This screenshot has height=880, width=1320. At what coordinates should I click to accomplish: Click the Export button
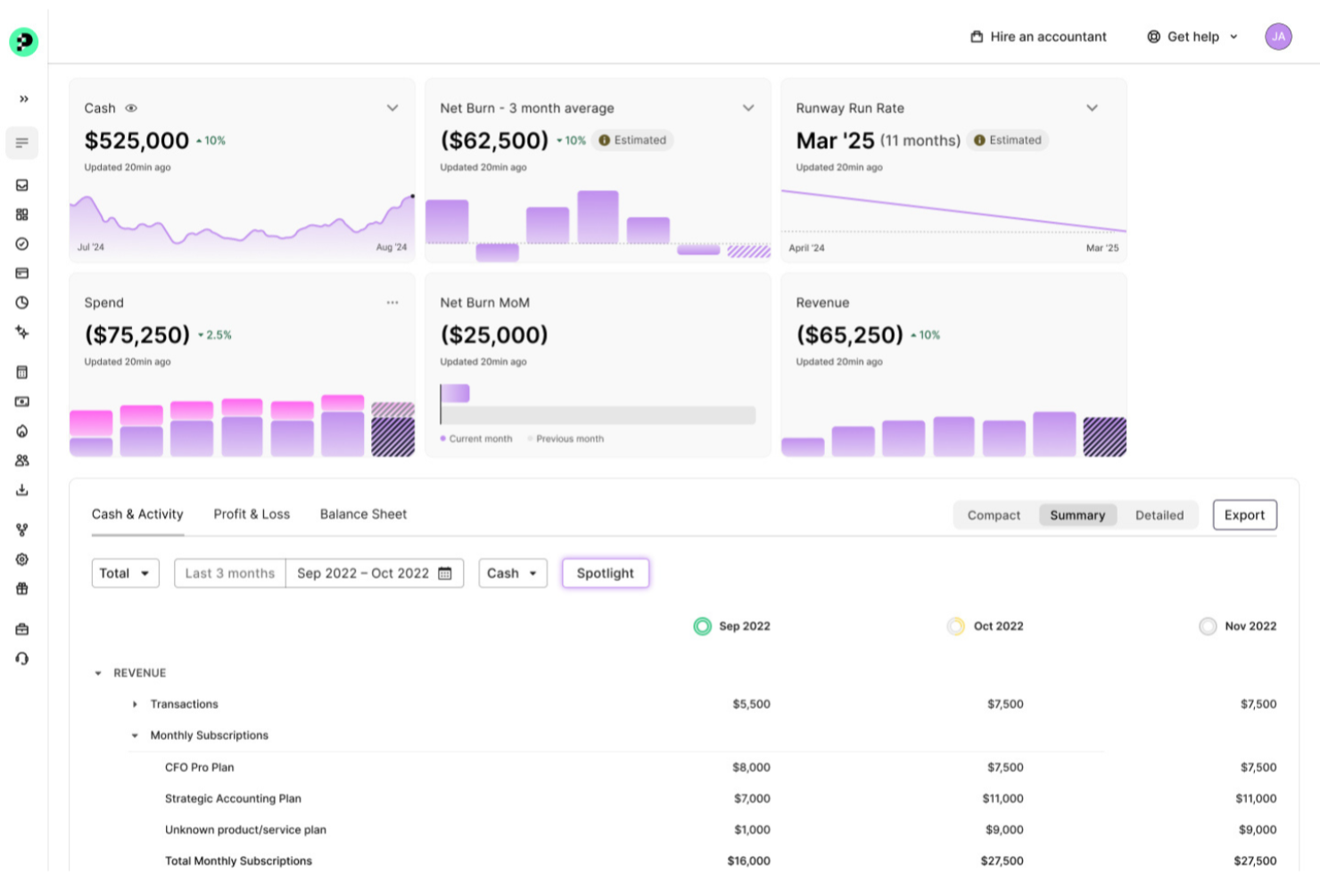[1244, 515]
